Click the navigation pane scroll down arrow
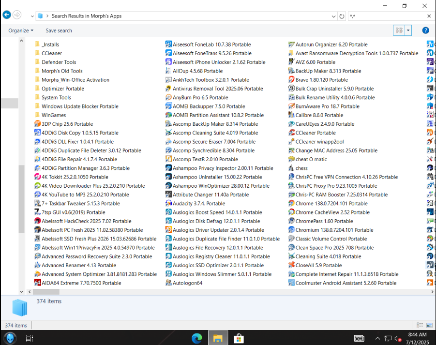The width and height of the screenshot is (436, 345). tap(21, 292)
